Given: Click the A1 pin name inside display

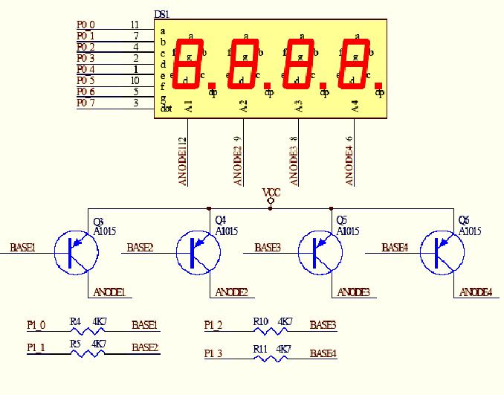Looking at the screenshot, I should pyautogui.click(x=188, y=106).
